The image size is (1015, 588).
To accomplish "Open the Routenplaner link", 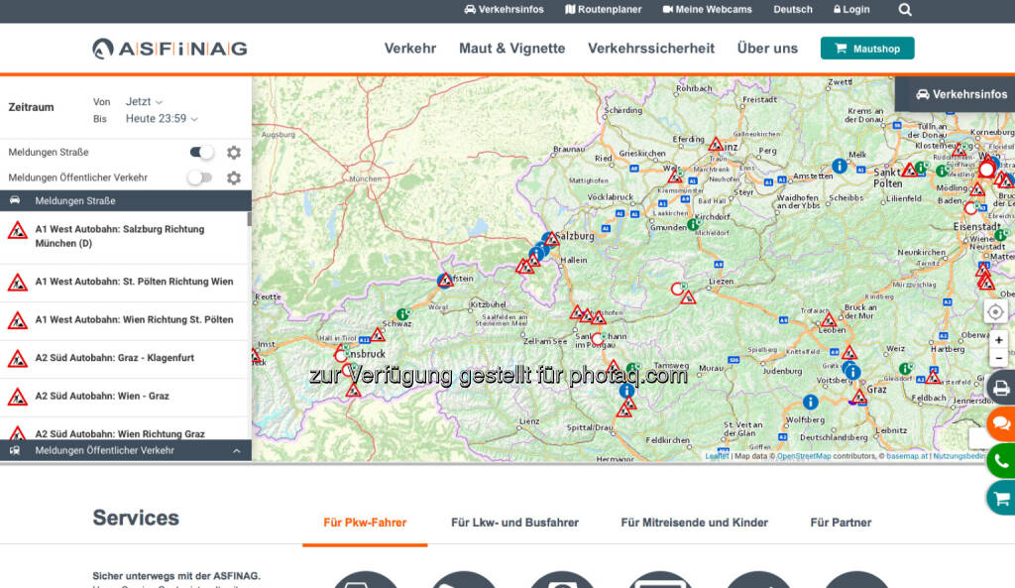I will click(x=604, y=10).
